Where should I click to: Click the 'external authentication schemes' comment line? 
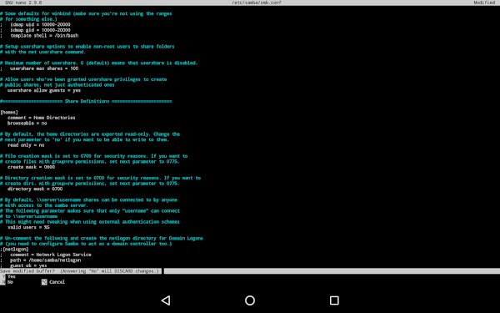pyautogui.click(x=90, y=222)
